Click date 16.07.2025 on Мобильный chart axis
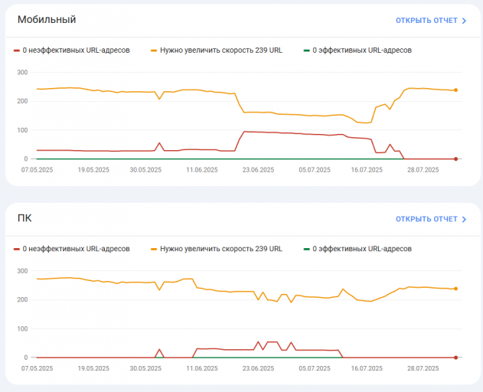 coord(367,170)
